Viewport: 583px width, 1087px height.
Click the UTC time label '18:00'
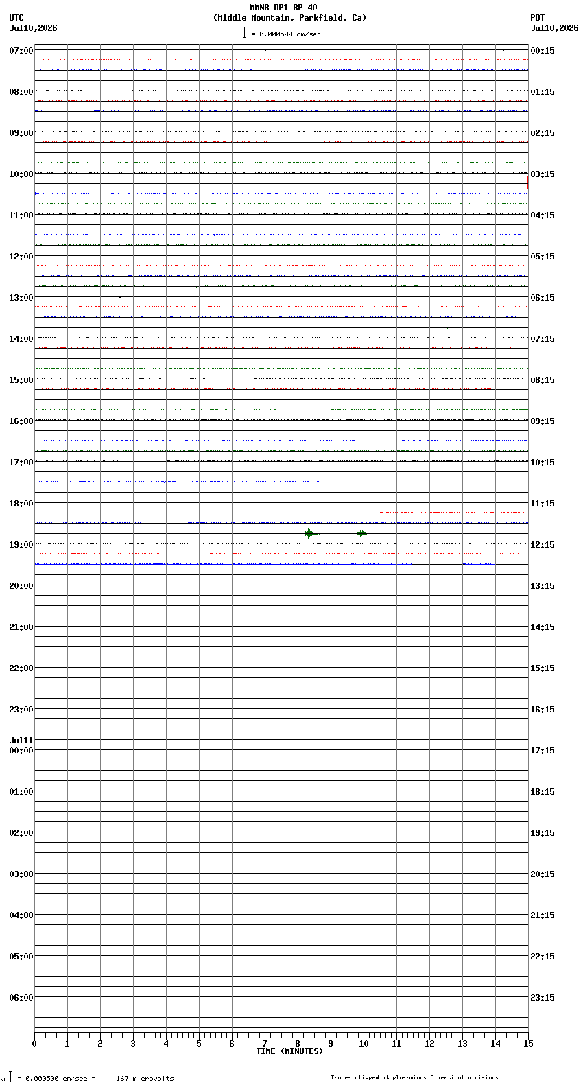point(21,504)
